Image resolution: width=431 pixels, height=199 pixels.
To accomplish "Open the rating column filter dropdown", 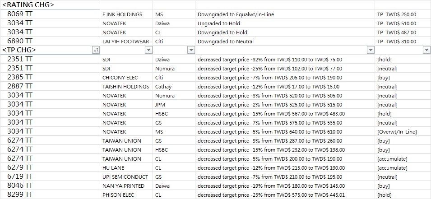I will click(426, 50).
